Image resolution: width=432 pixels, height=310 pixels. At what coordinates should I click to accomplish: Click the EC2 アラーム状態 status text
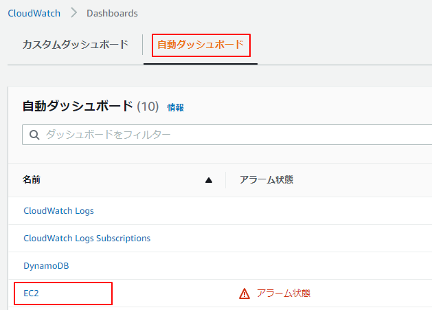284,294
